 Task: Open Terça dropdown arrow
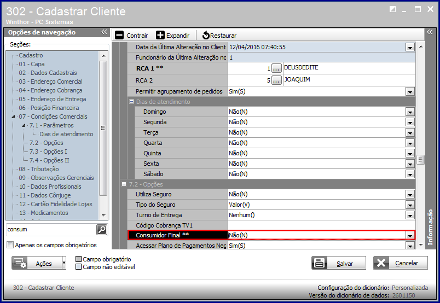click(x=410, y=133)
